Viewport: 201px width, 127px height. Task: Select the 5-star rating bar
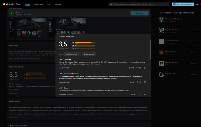(85, 42)
